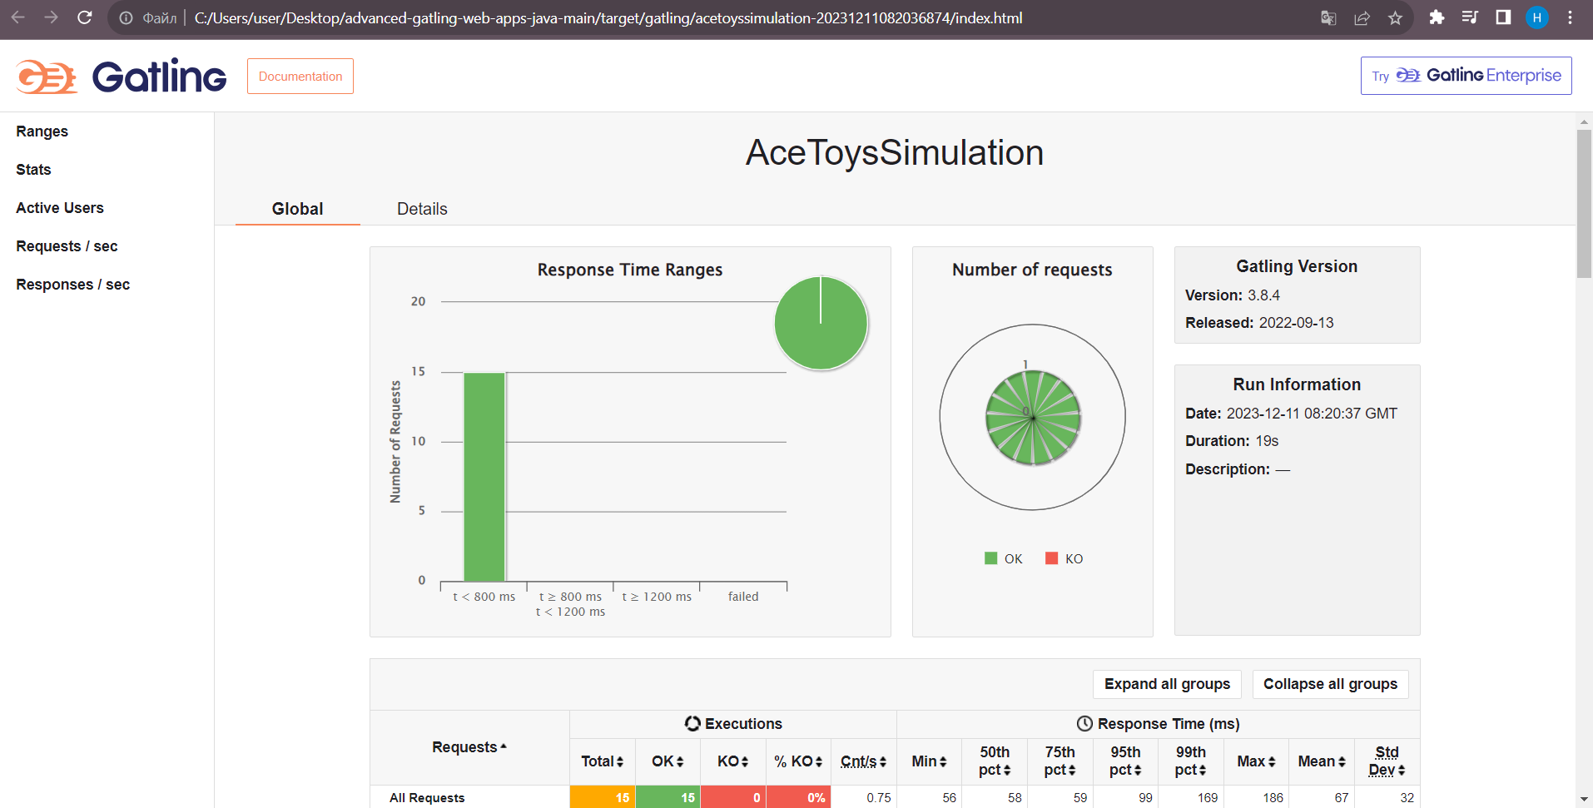Image resolution: width=1593 pixels, height=808 pixels.
Task: Open the browser side panel icon
Action: 1503,17
